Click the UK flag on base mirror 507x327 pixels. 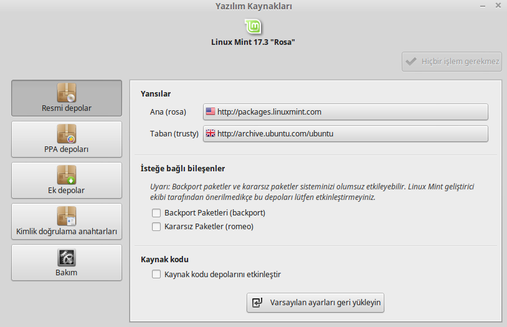[211, 133]
